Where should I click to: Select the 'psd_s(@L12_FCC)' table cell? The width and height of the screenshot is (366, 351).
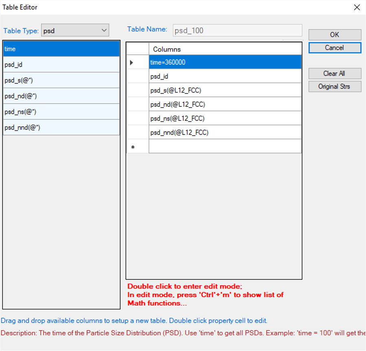pos(225,90)
